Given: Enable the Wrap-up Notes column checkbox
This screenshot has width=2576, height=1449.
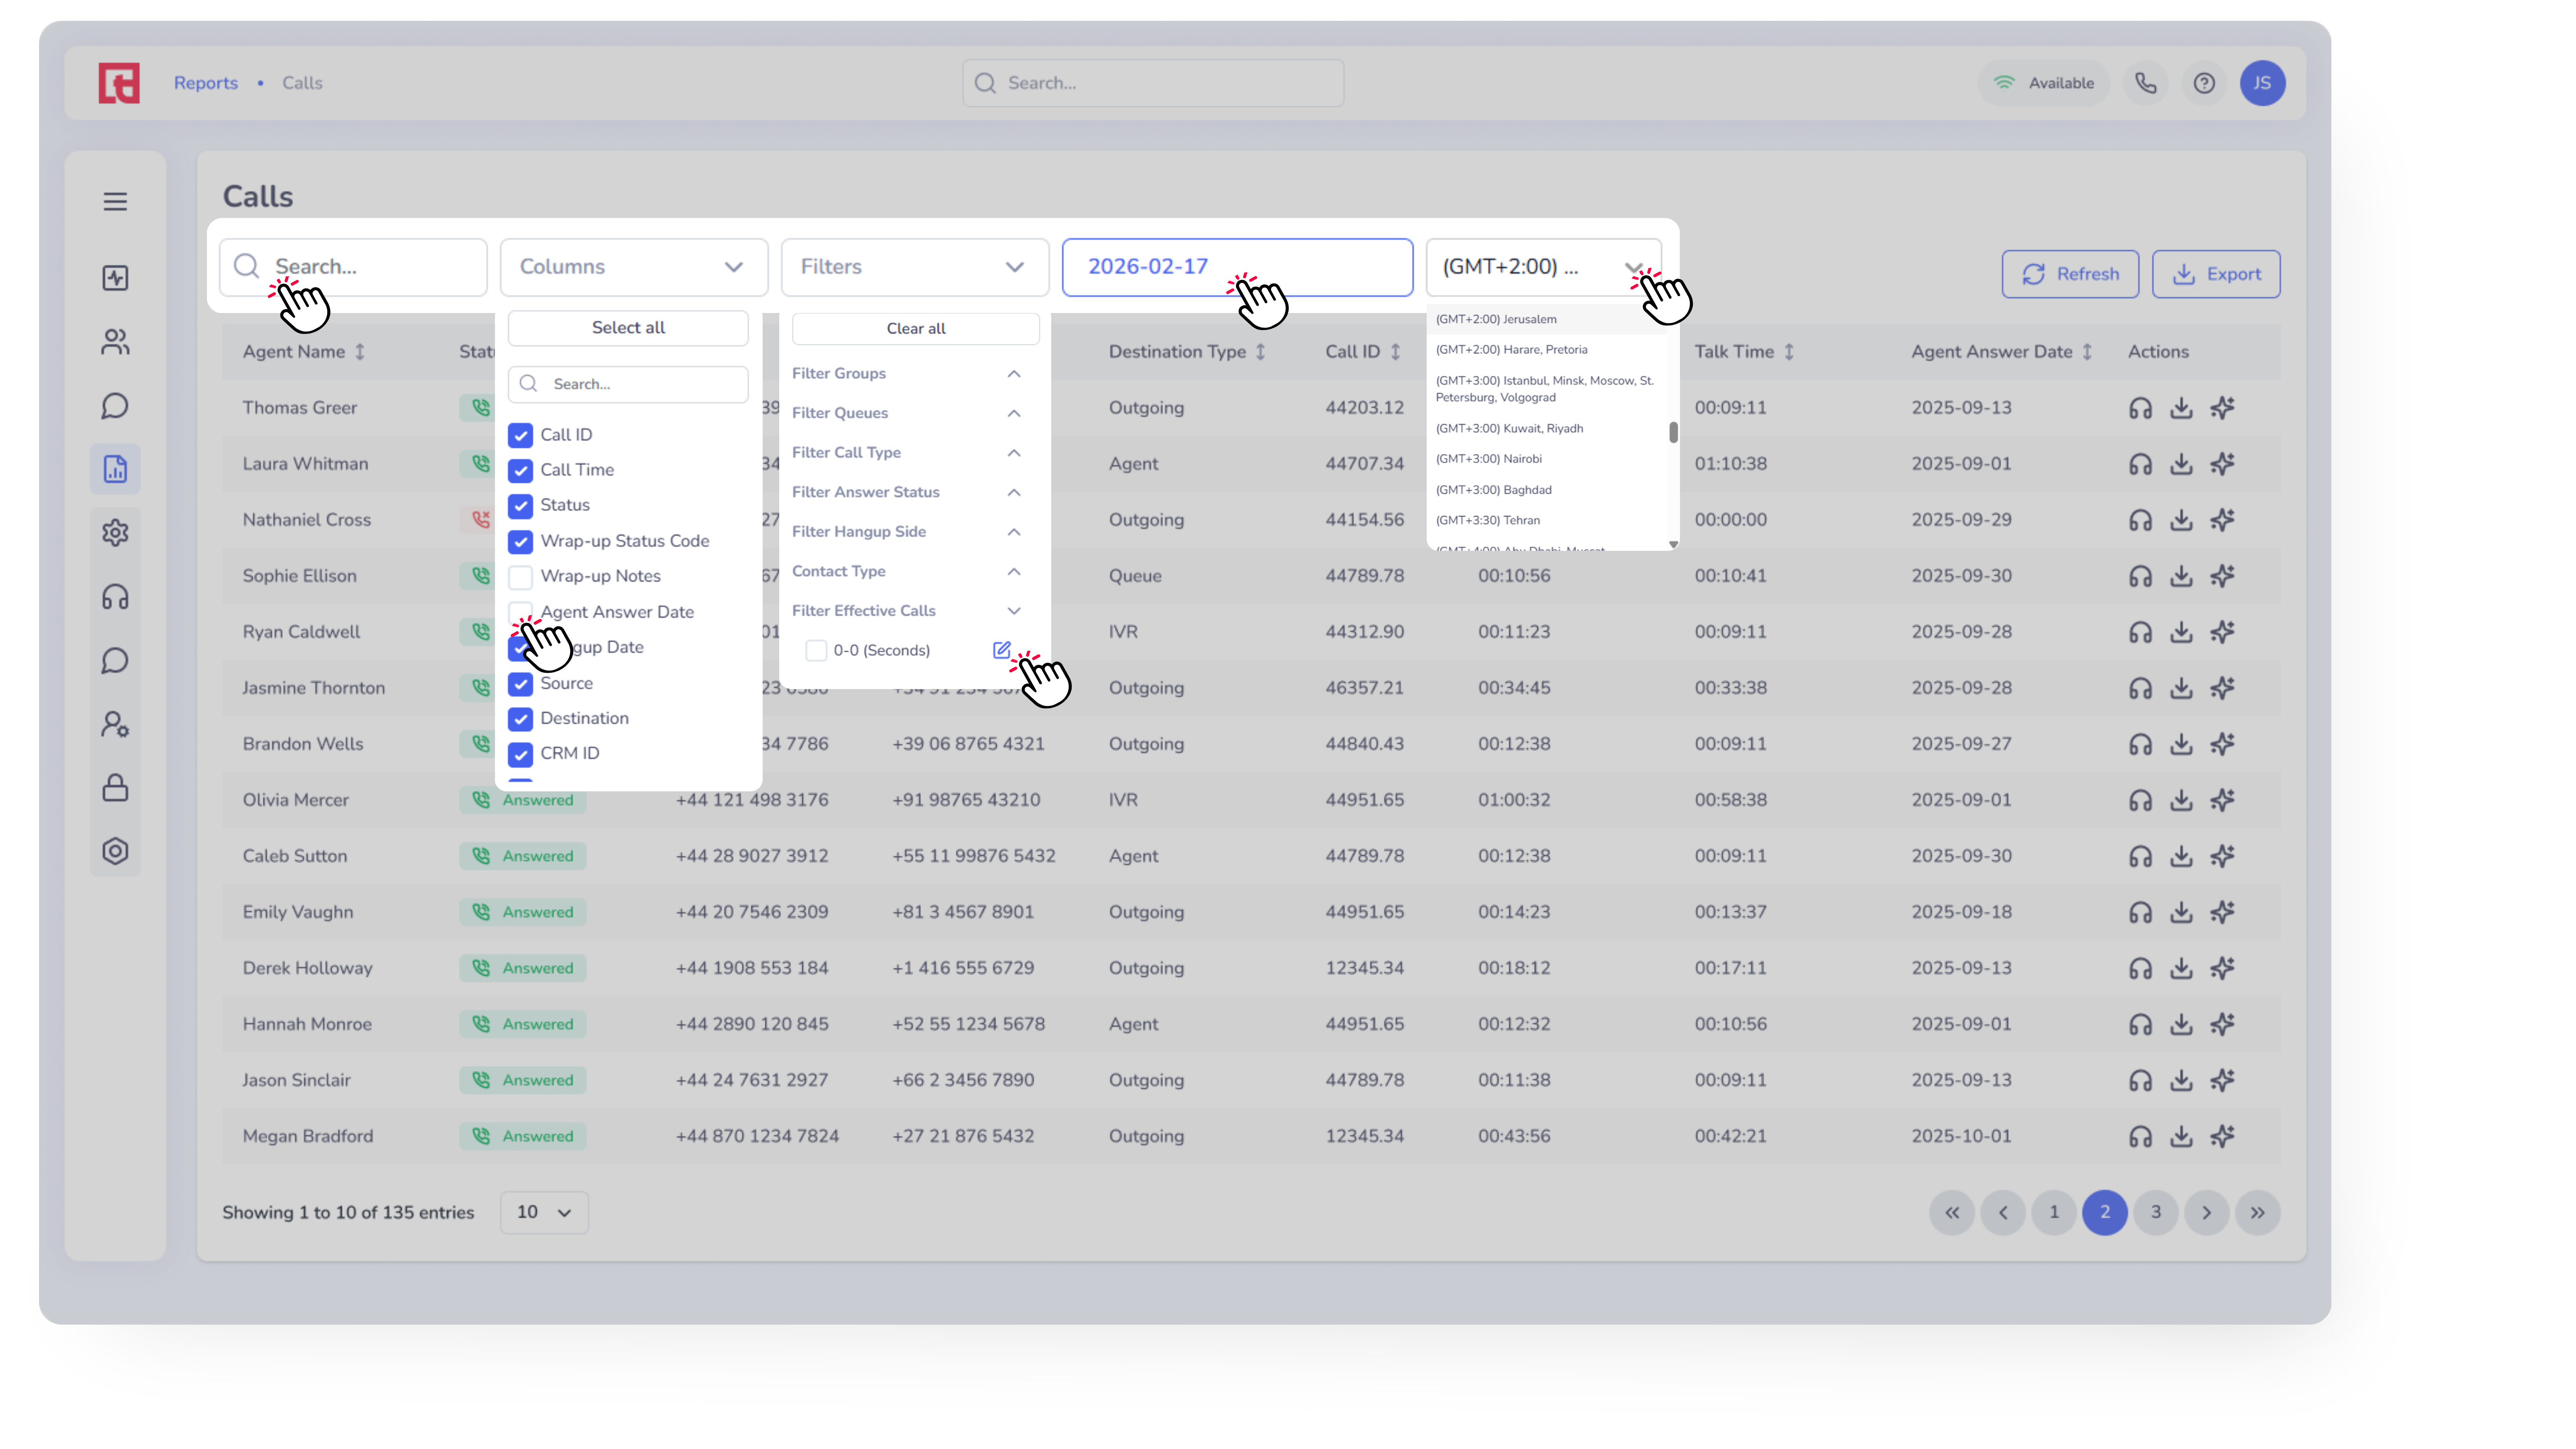Looking at the screenshot, I should (520, 576).
